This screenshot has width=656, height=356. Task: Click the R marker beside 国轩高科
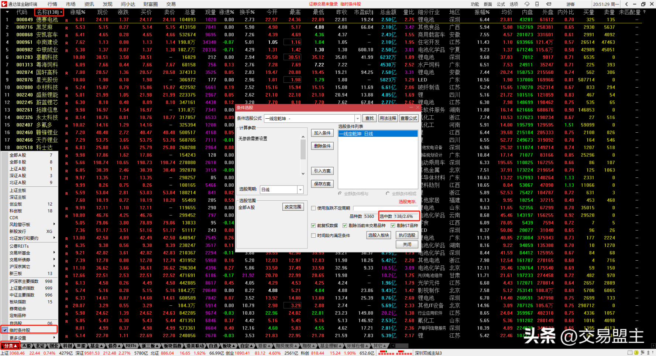[x=66, y=73]
